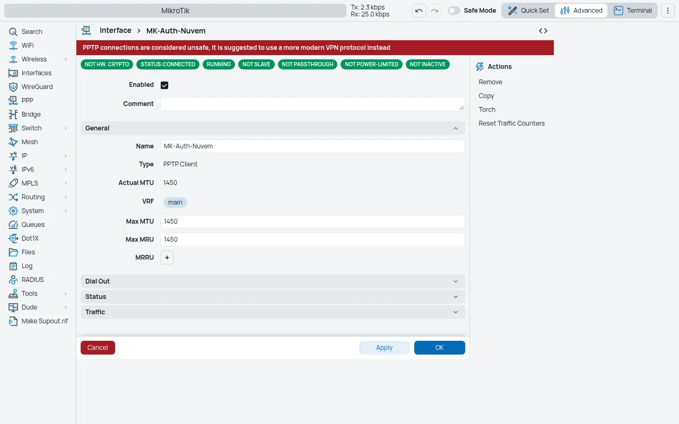This screenshot has height=424, width=679.
Task: Click the Name input field
Action: click(312, 146)
